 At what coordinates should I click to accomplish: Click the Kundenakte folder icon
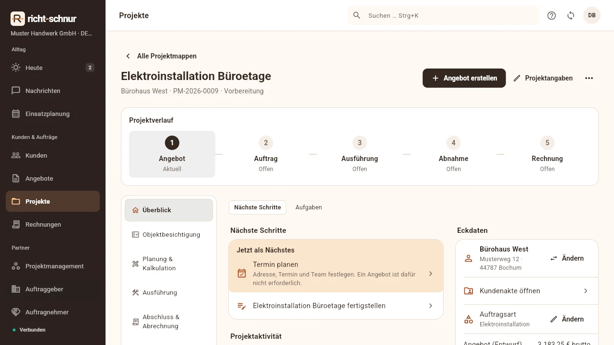[469, 291]
